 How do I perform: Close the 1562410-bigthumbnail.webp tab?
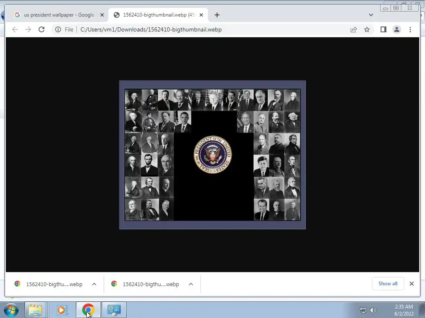coord(201,15)
